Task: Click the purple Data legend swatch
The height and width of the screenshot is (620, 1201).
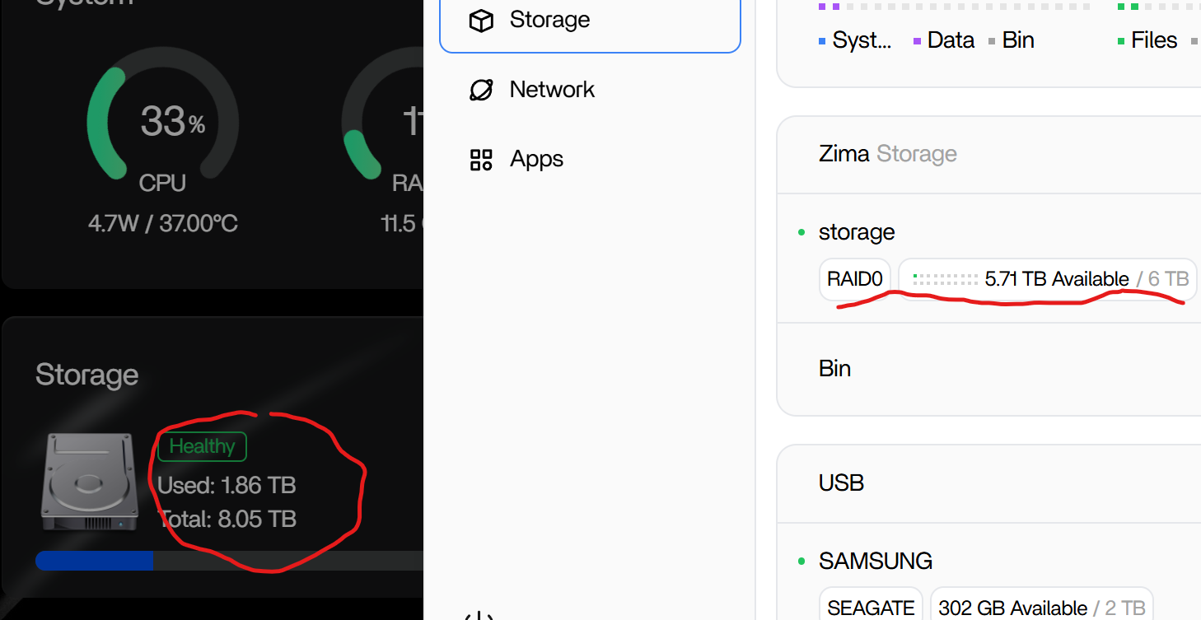Action: click(917, 41)
